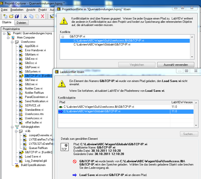Collapse the vi.lib folder node
Viewport: 201px width, 179px height.
tap(16, 131)
